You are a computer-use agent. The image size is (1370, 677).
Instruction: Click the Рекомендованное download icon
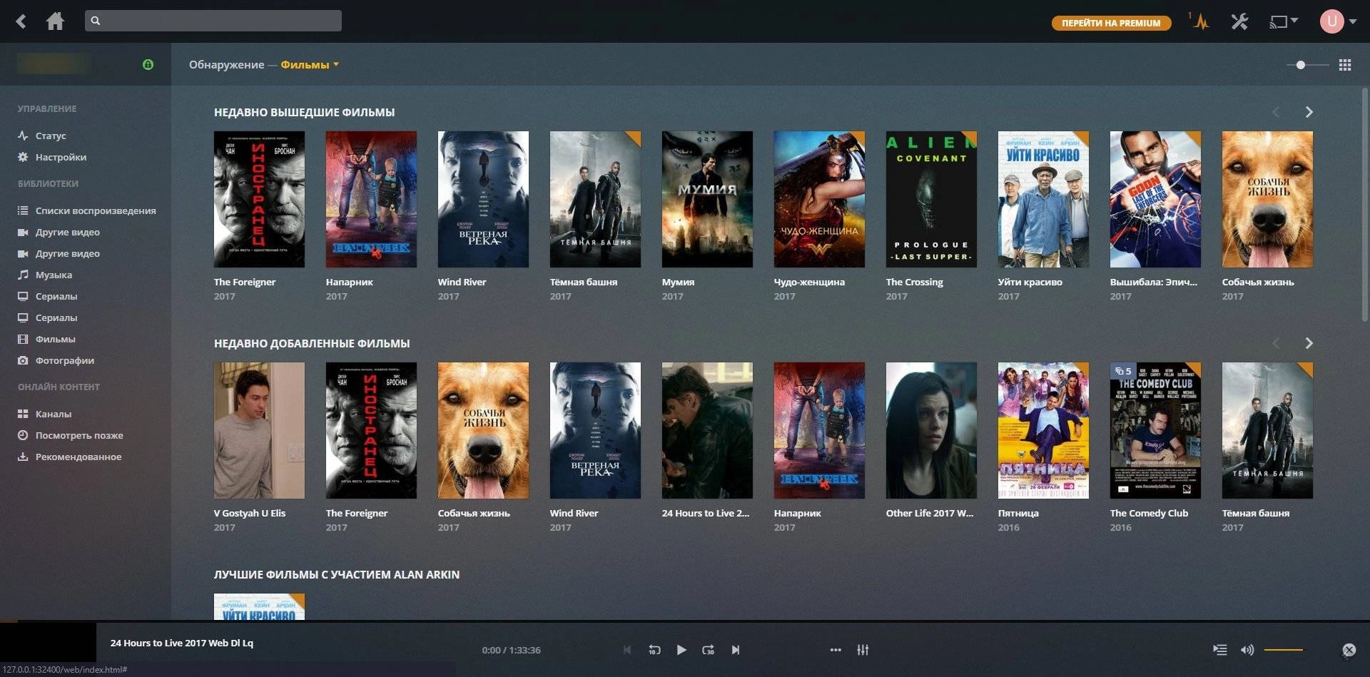(23, 457)
